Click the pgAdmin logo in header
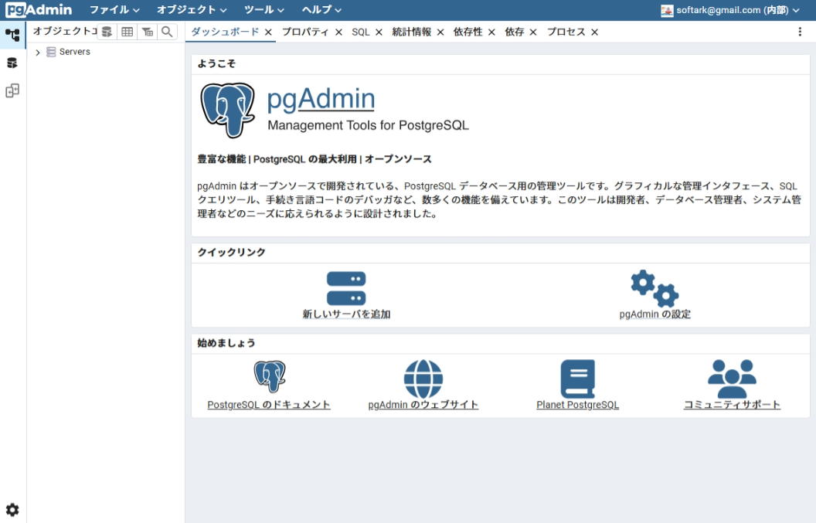The width and height of the screenshot is (816, 523). 39,9
